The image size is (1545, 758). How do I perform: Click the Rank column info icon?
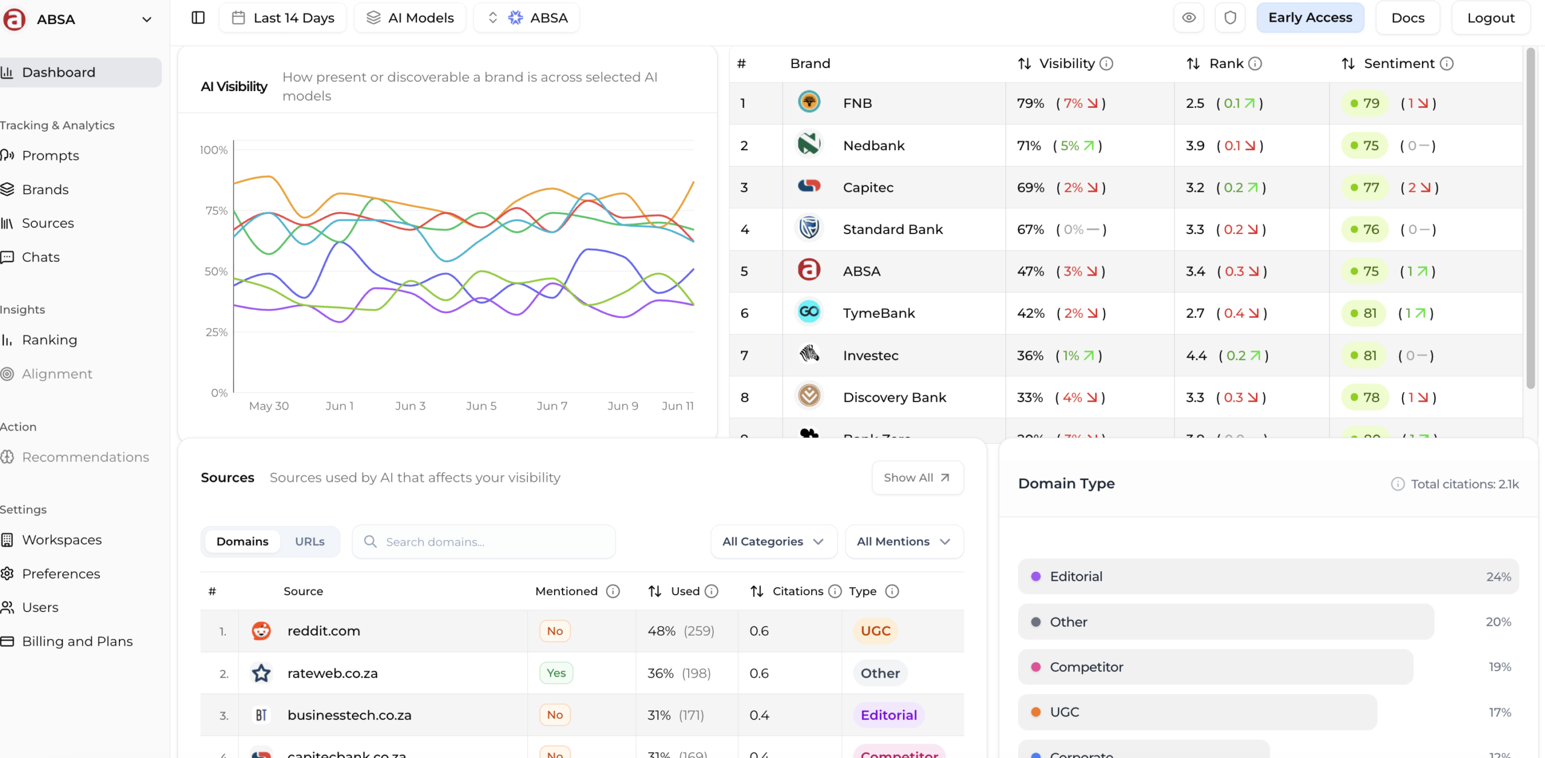click(1255, 63)
